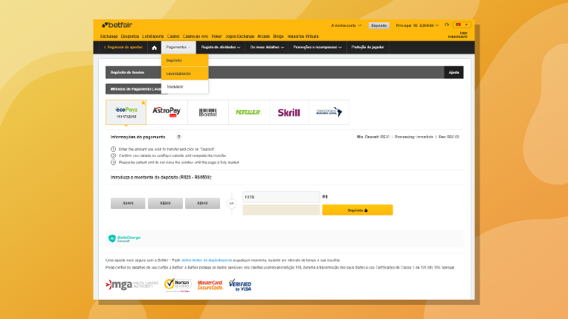
Task: Select the ecoPayz payment method
Action: click(126, 112)
